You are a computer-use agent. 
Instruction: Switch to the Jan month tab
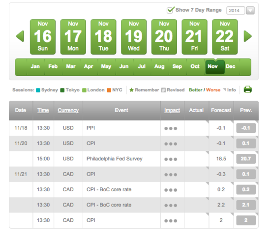(35, 66)
